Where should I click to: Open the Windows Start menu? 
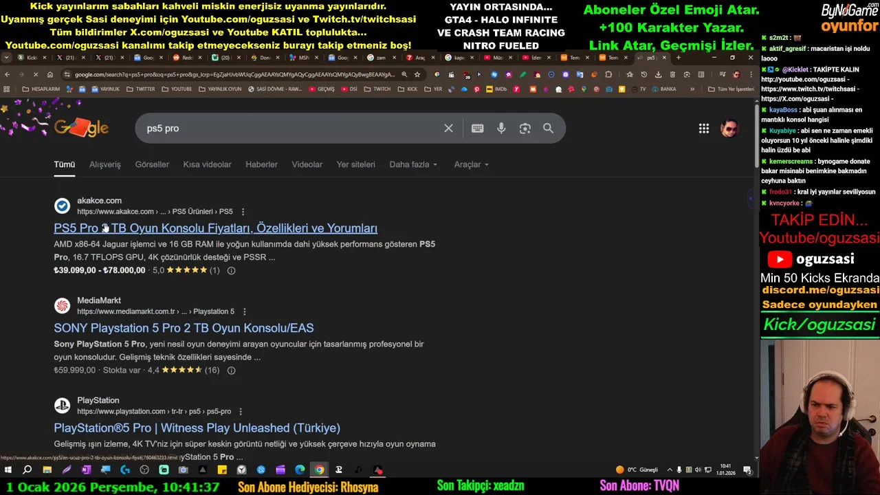8,470
